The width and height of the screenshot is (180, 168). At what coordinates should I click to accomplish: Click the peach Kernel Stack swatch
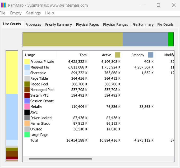[x=27, y=124]
